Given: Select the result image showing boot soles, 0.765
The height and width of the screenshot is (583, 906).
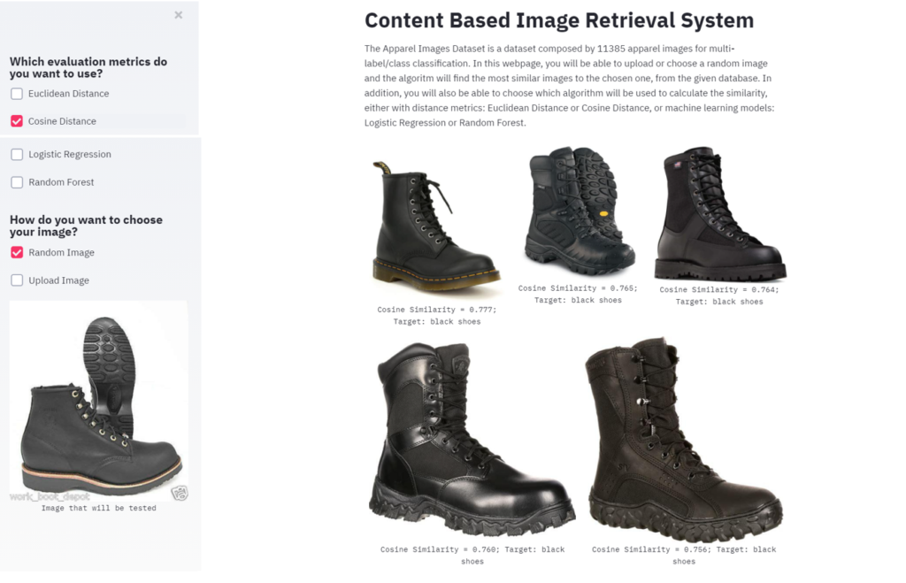Looking at the screenshot, I should (579, 211).
